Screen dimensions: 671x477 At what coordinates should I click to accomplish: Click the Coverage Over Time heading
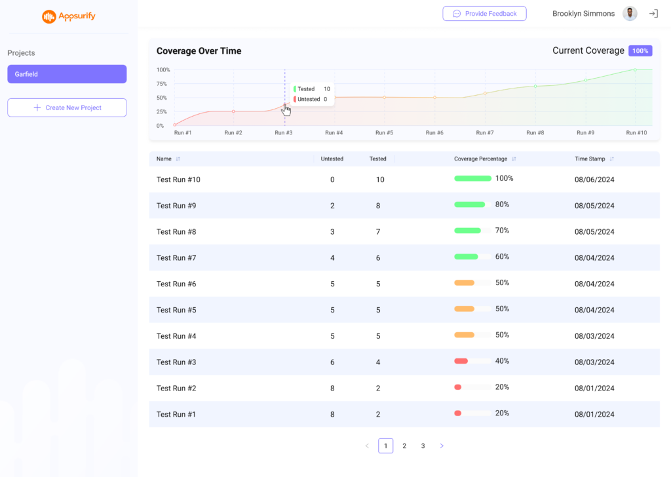click(199, 51)
